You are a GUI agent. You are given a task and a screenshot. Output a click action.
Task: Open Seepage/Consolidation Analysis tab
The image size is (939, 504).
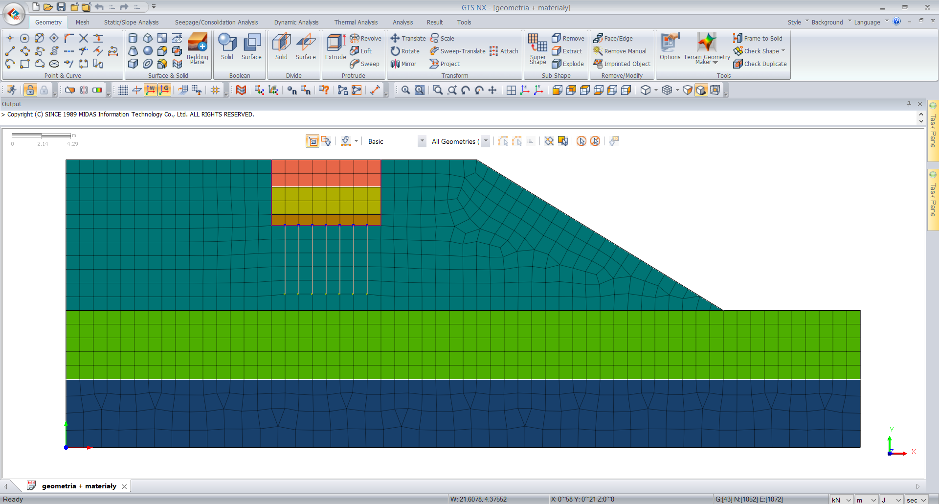click(x=216, y=22)
